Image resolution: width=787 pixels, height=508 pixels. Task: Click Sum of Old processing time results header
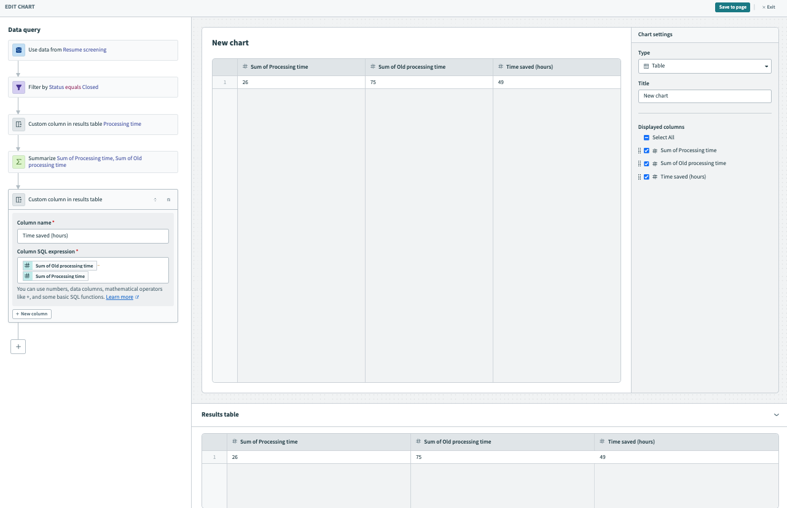pos(457,442)
